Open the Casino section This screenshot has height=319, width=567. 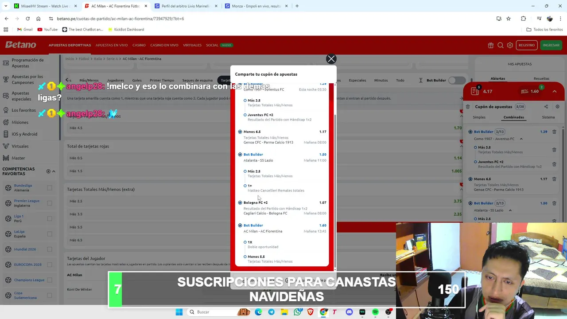pyautogui.click(x=139, y=45)
